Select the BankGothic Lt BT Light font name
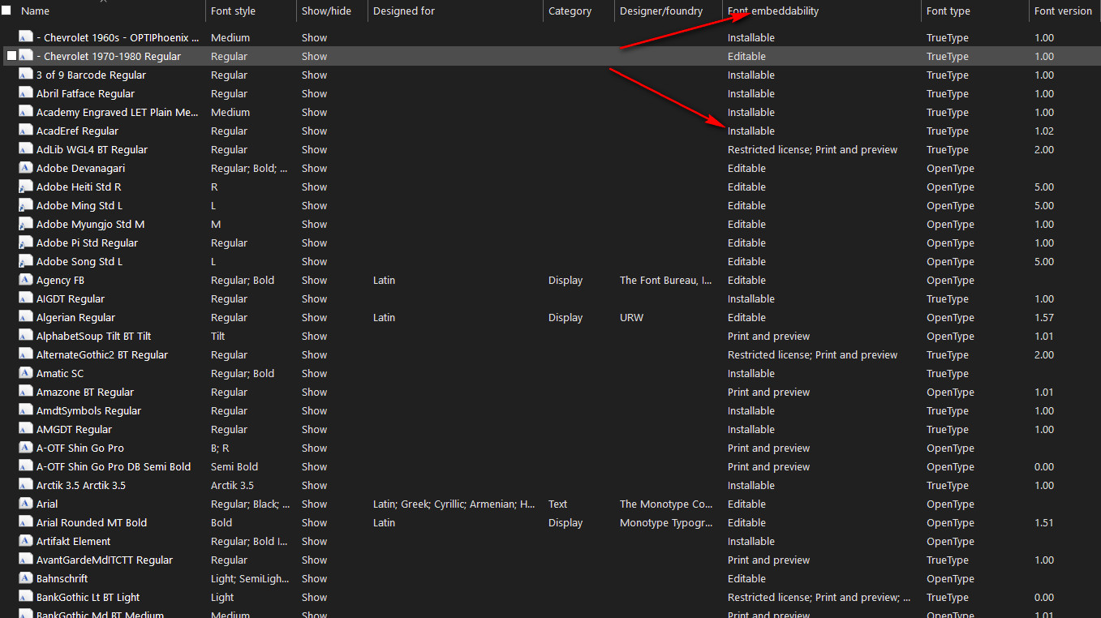This screenshot has width=1101, height=618. point(88,597)
